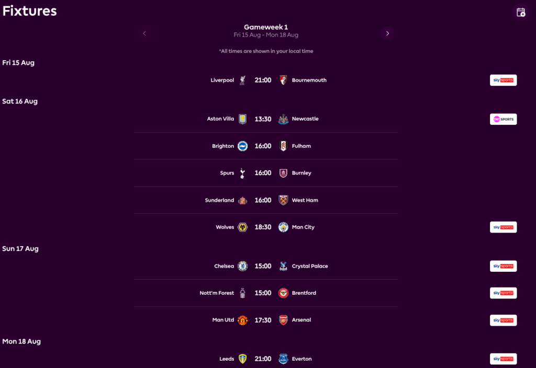This screenshot has height=368, width=536.
Task: Click the Brighton club crest
Action: (x=242, y=146)
